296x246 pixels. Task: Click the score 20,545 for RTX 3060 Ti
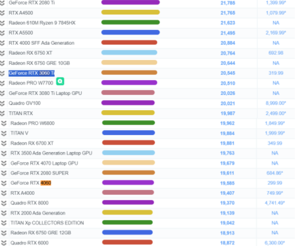(x=228, y=73)
